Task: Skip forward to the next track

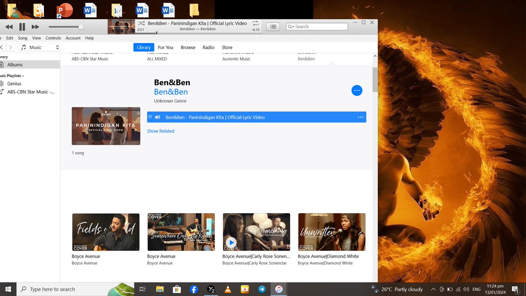Action: click(x=36, y=27)
